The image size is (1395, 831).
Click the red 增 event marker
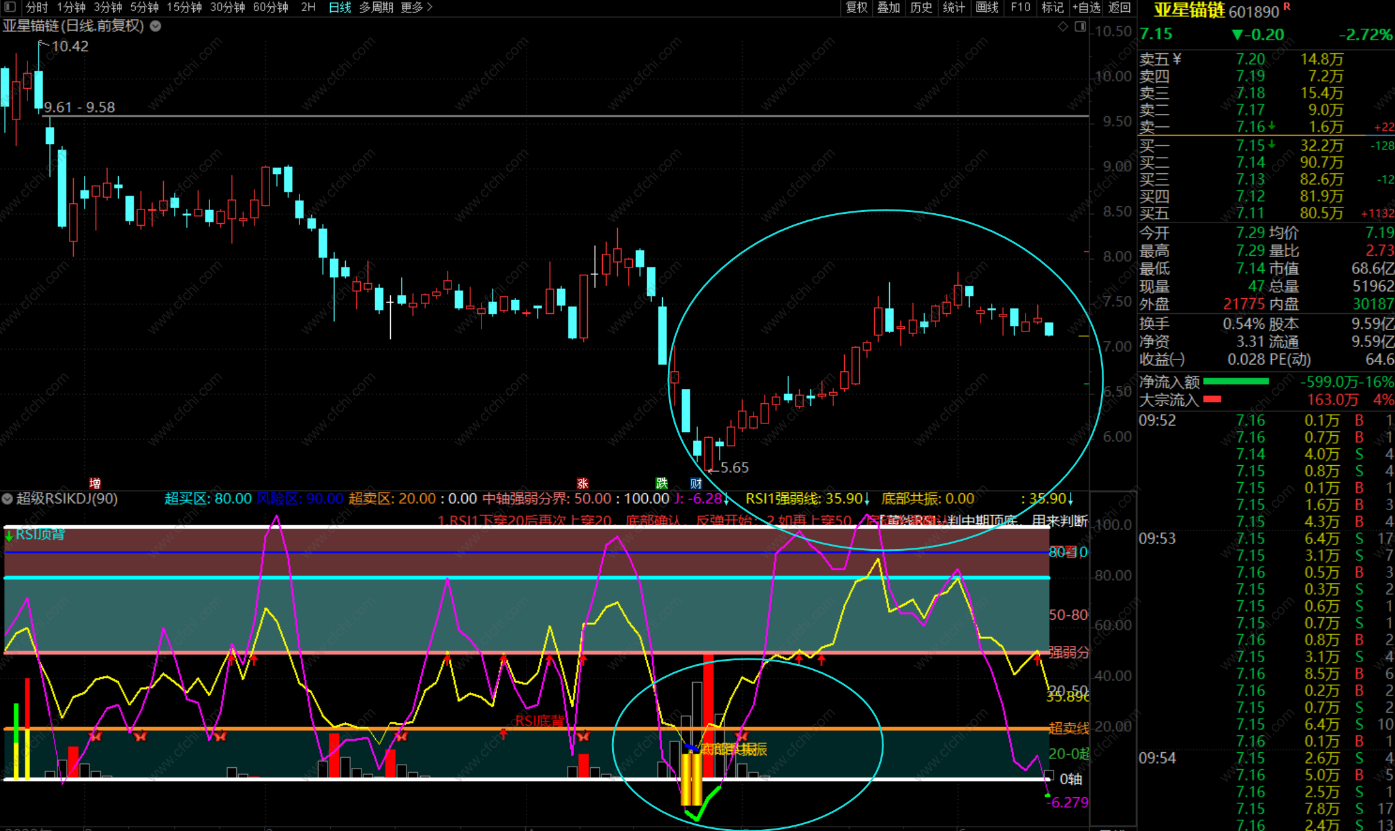[95, 483]
